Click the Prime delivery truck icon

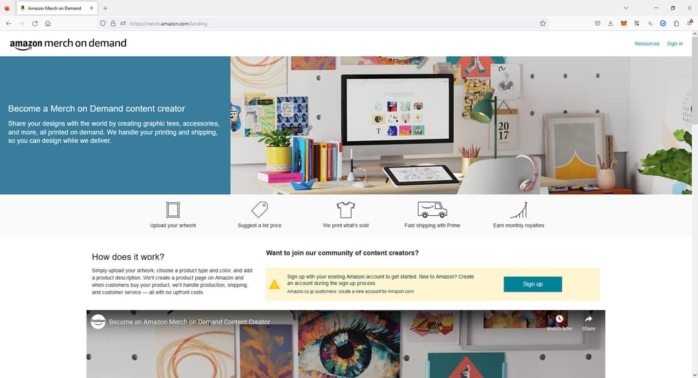click(432, 210)
